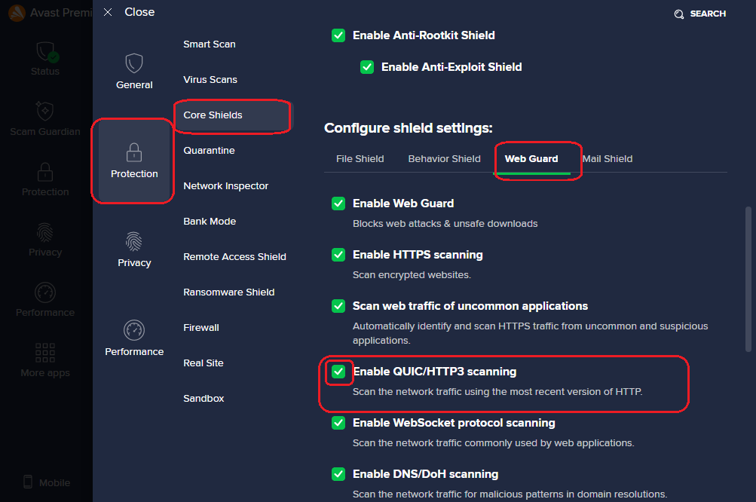Open the Performance gauge icon

(x=134, y=330)
